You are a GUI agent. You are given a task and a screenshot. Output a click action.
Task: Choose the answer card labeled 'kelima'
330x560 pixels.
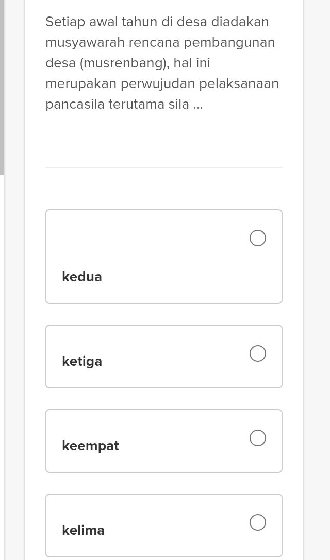coord(164,525)
